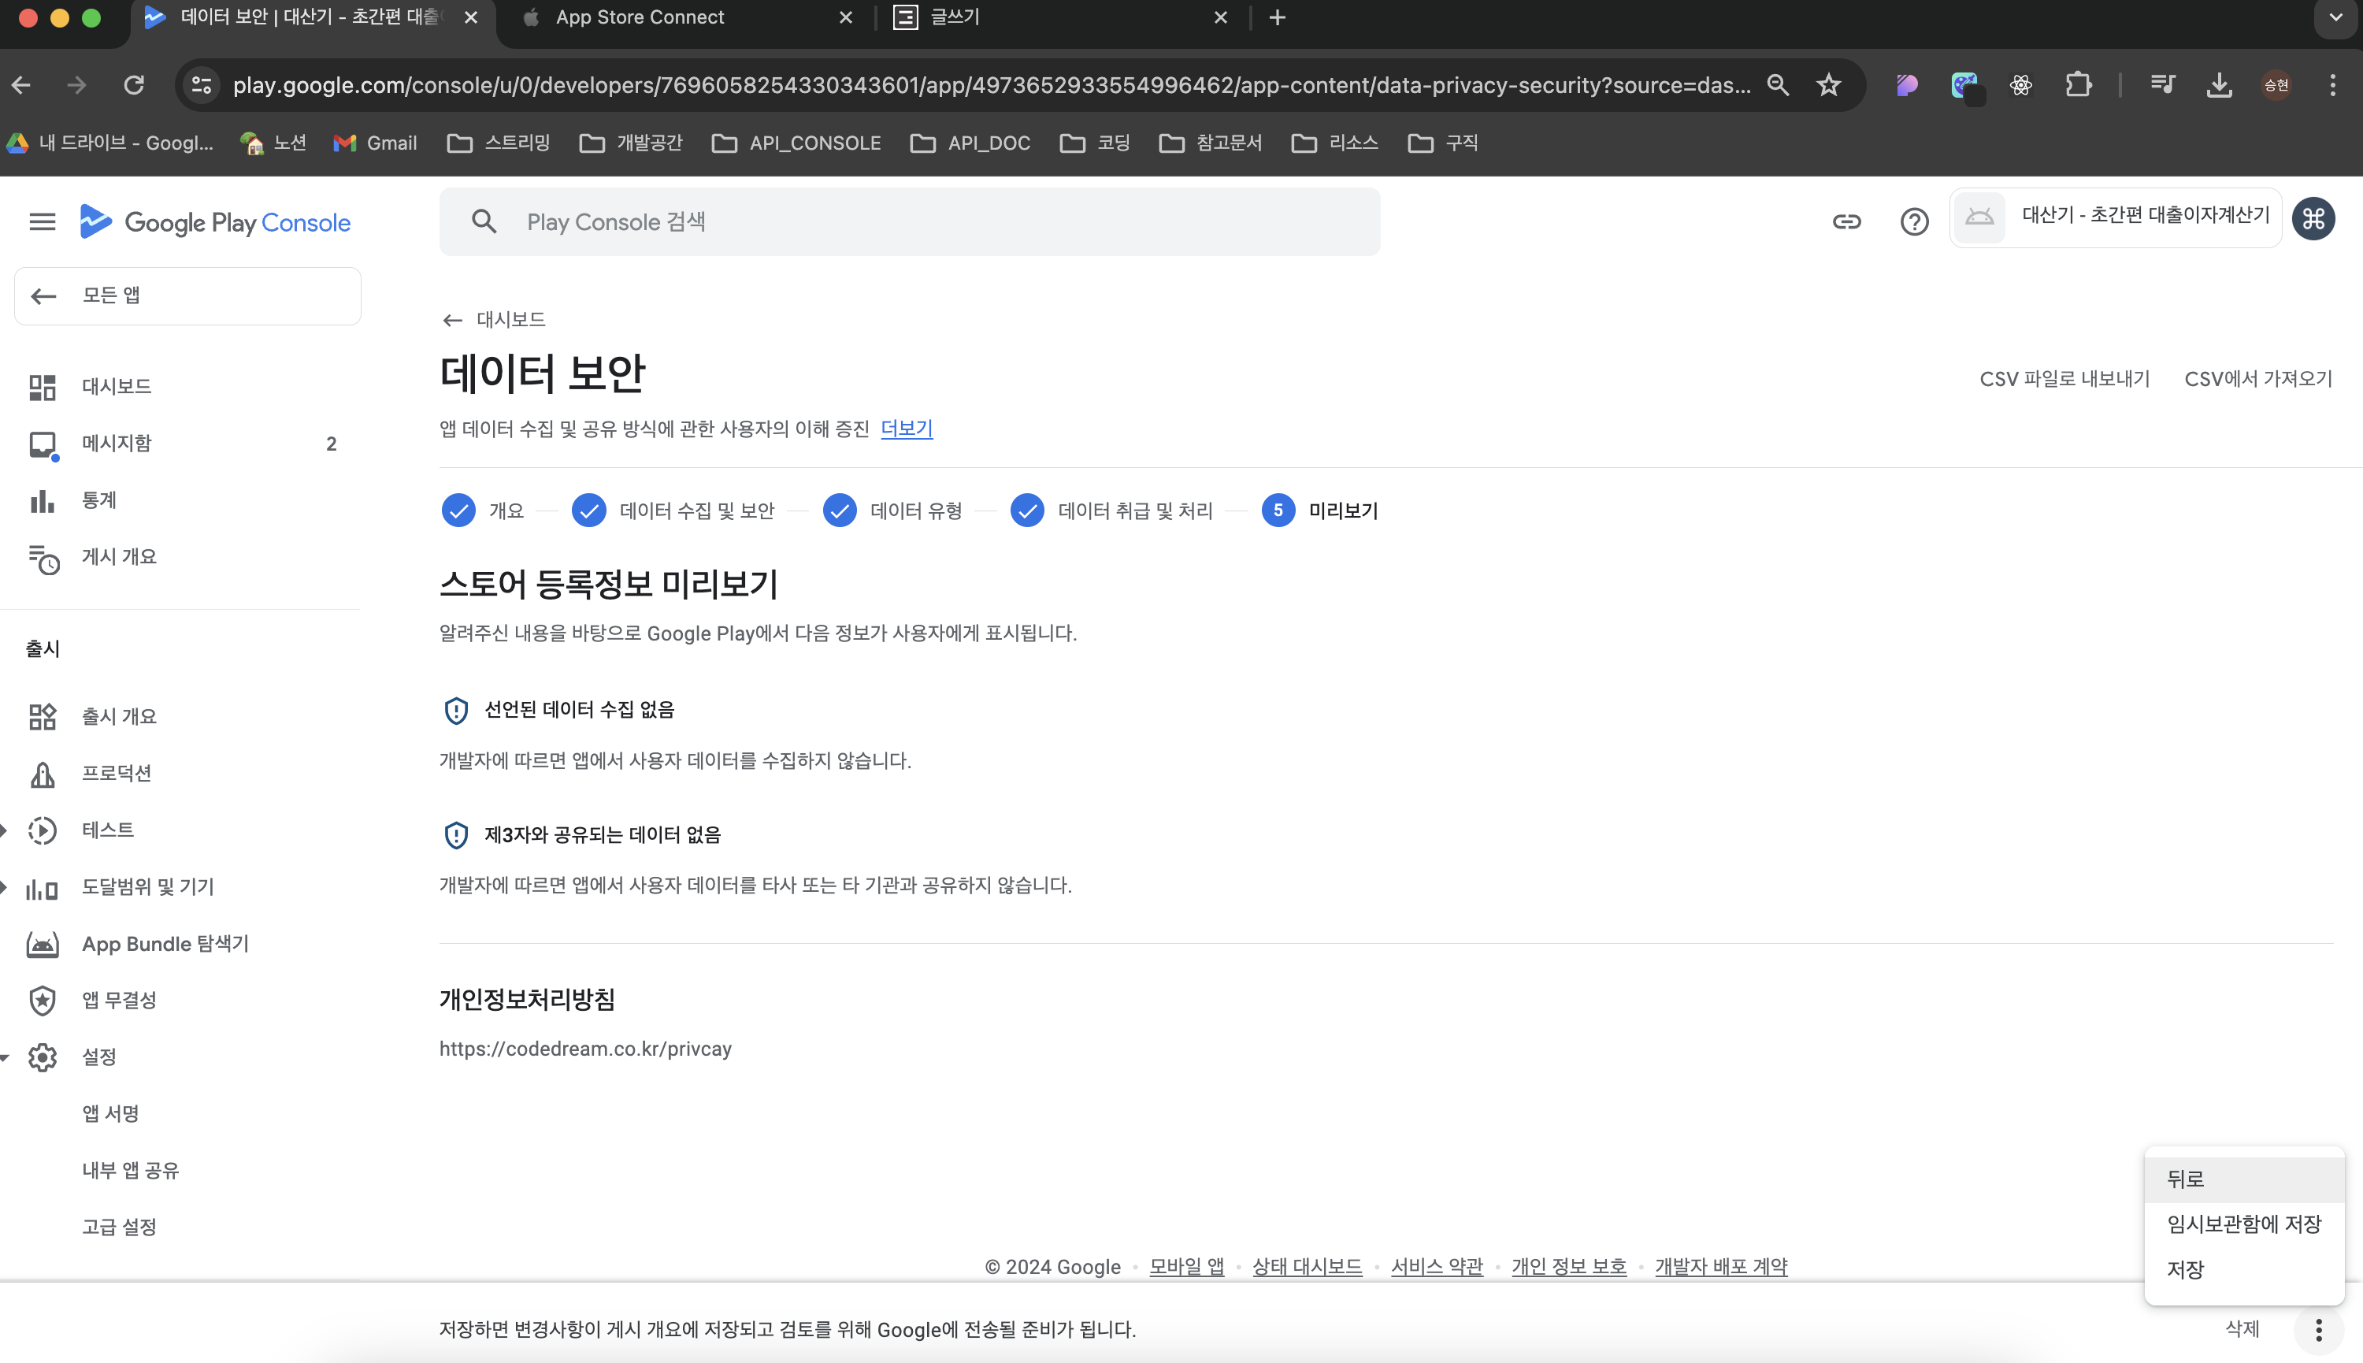
Task: Click the copy link icon
Action: tap(1846, 222)
